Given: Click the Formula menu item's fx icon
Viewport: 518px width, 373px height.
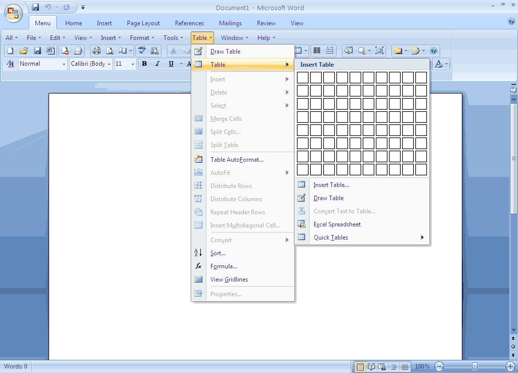Looking at the screenshot, I should [199, 266].
